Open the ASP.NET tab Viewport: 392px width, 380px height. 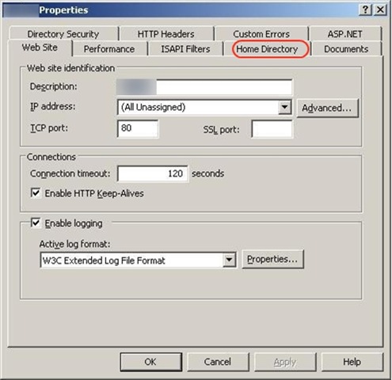click(344, 34)
